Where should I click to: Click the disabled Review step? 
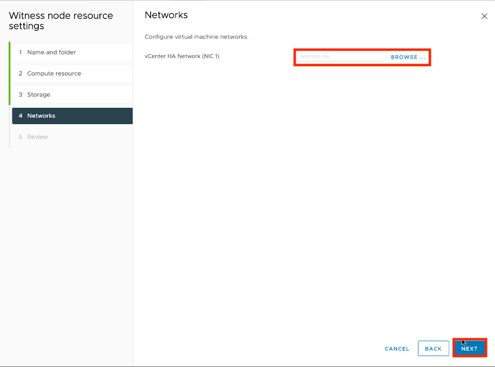coord(38,137)
